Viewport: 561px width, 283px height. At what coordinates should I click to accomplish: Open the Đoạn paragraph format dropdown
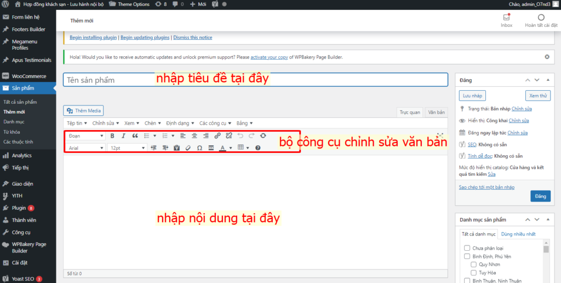pos(86,135)
